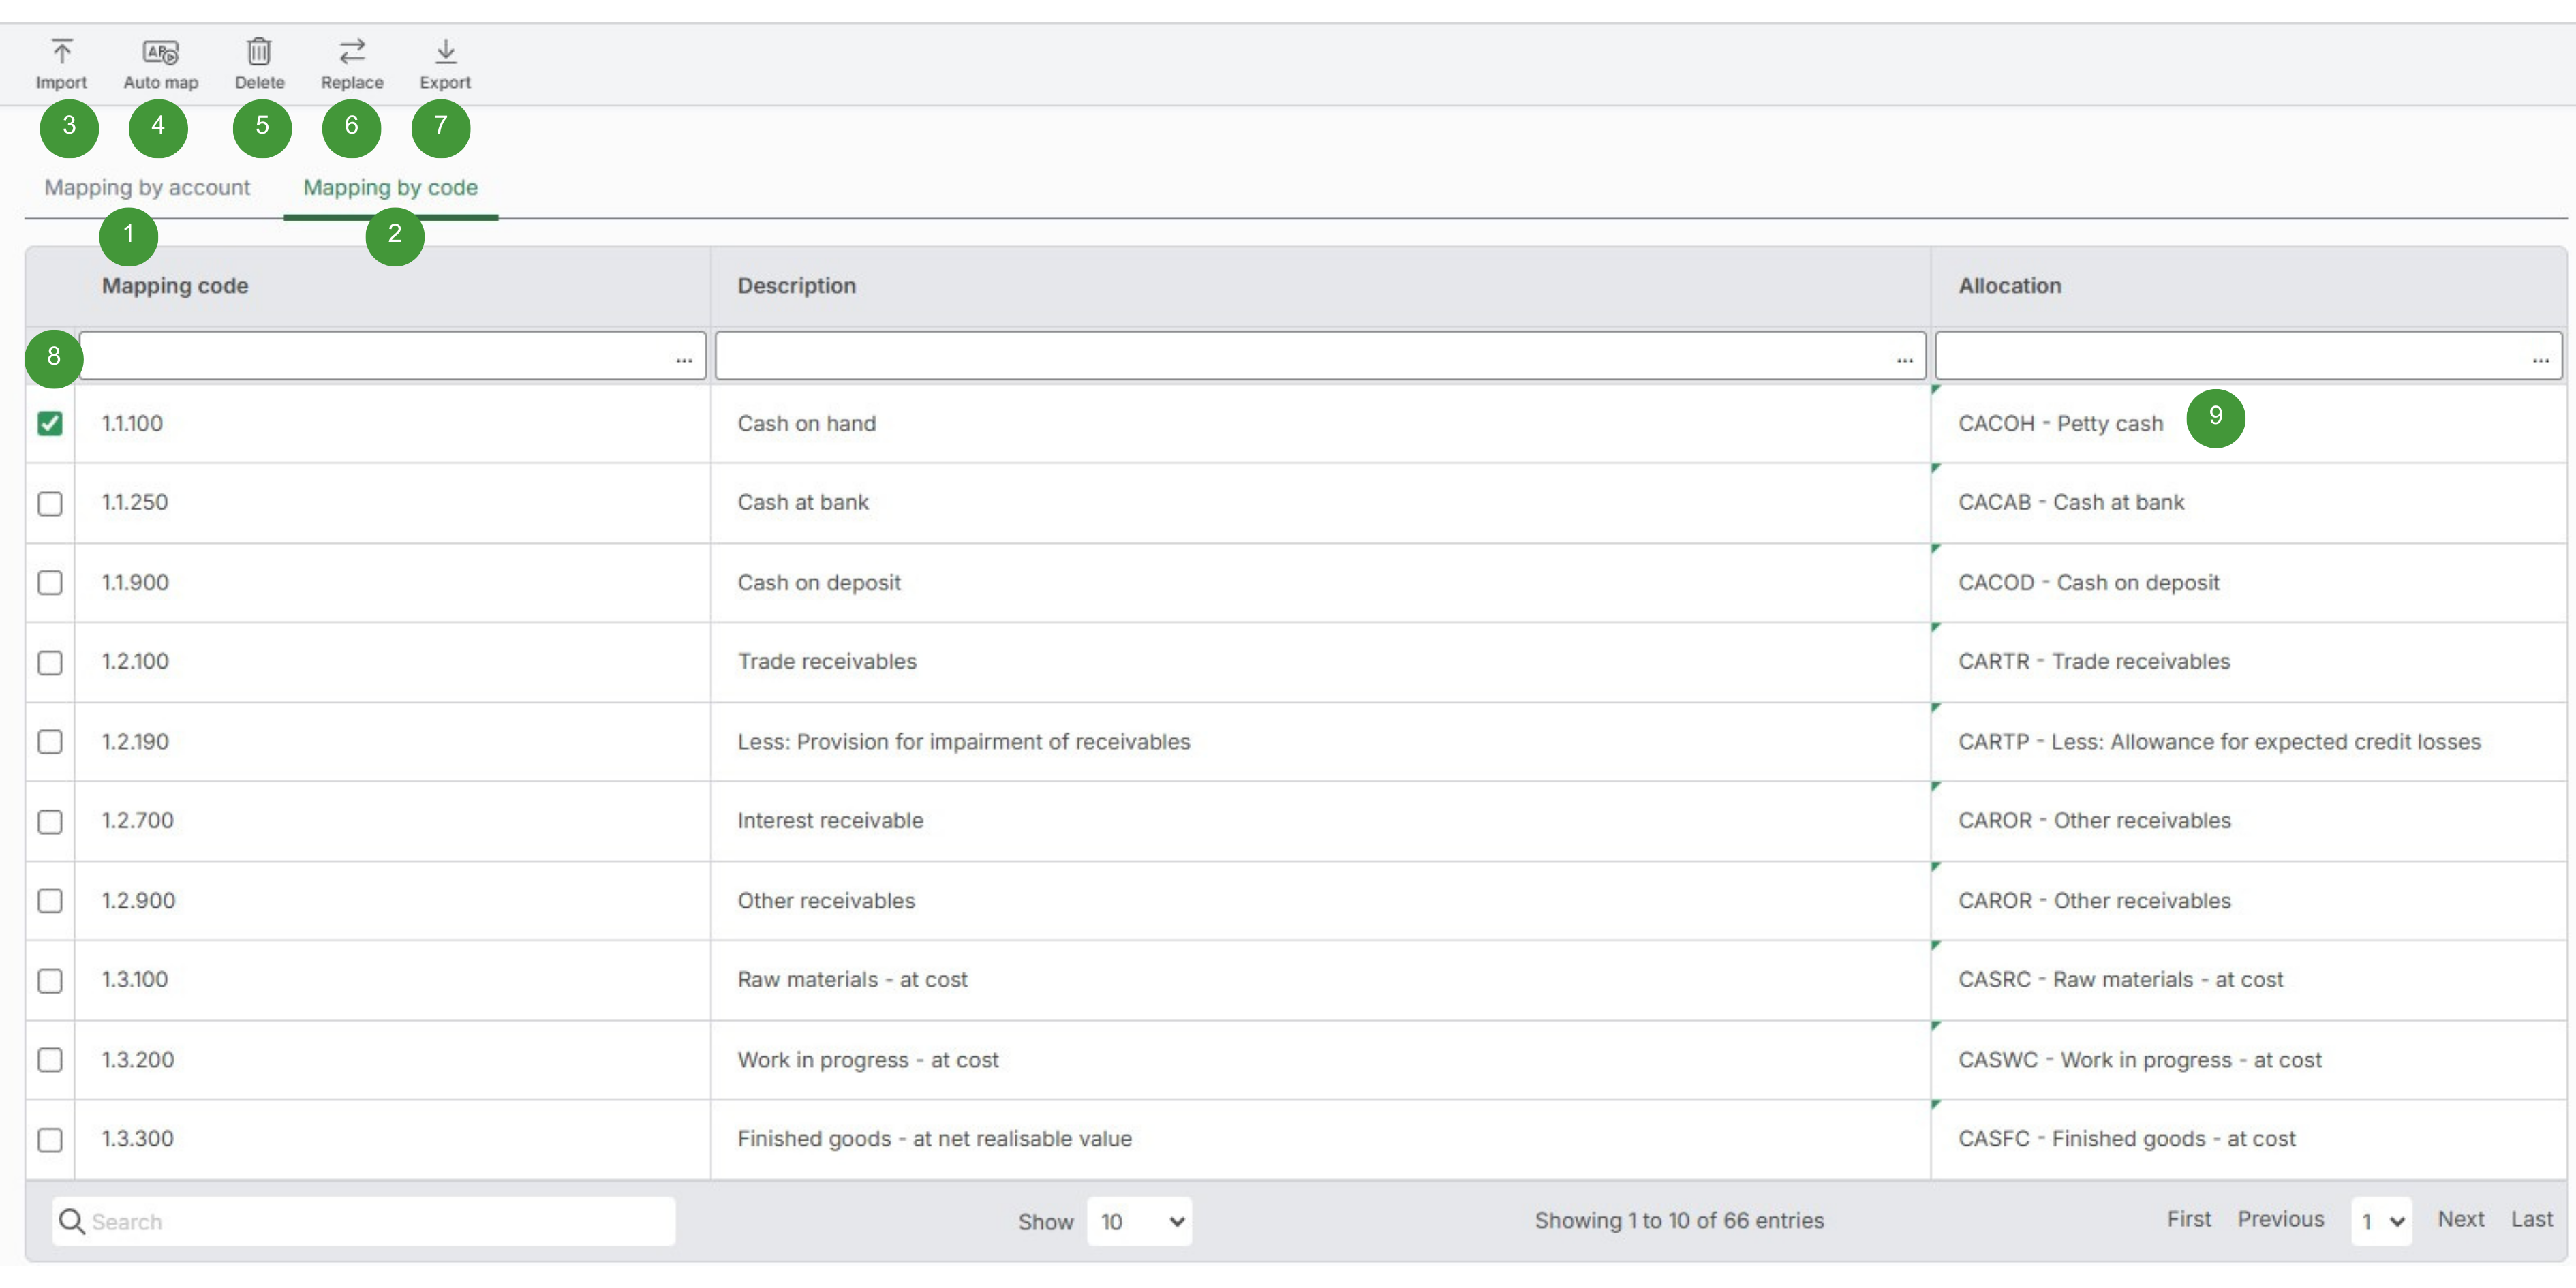Open the page number dropdown

click(2381, 1221)
